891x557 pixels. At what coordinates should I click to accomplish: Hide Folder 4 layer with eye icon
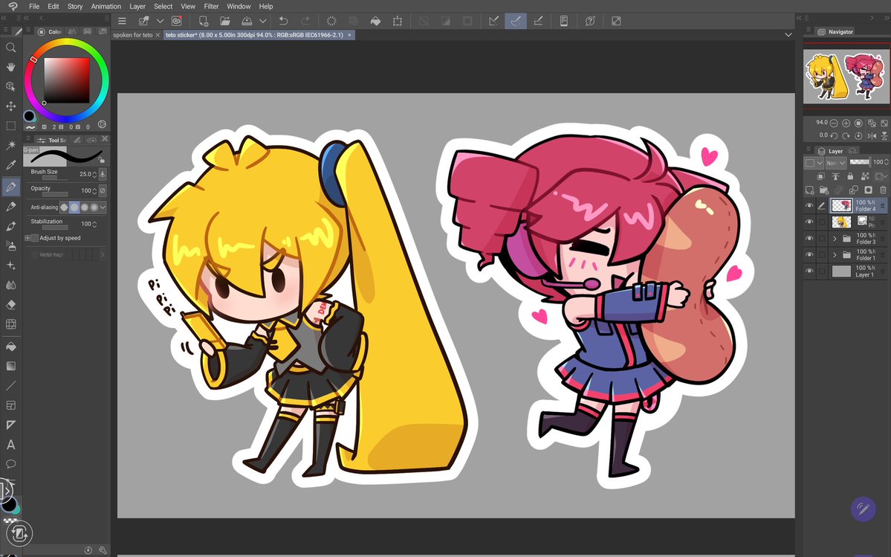pyautogui.click(x=809, y=206)
